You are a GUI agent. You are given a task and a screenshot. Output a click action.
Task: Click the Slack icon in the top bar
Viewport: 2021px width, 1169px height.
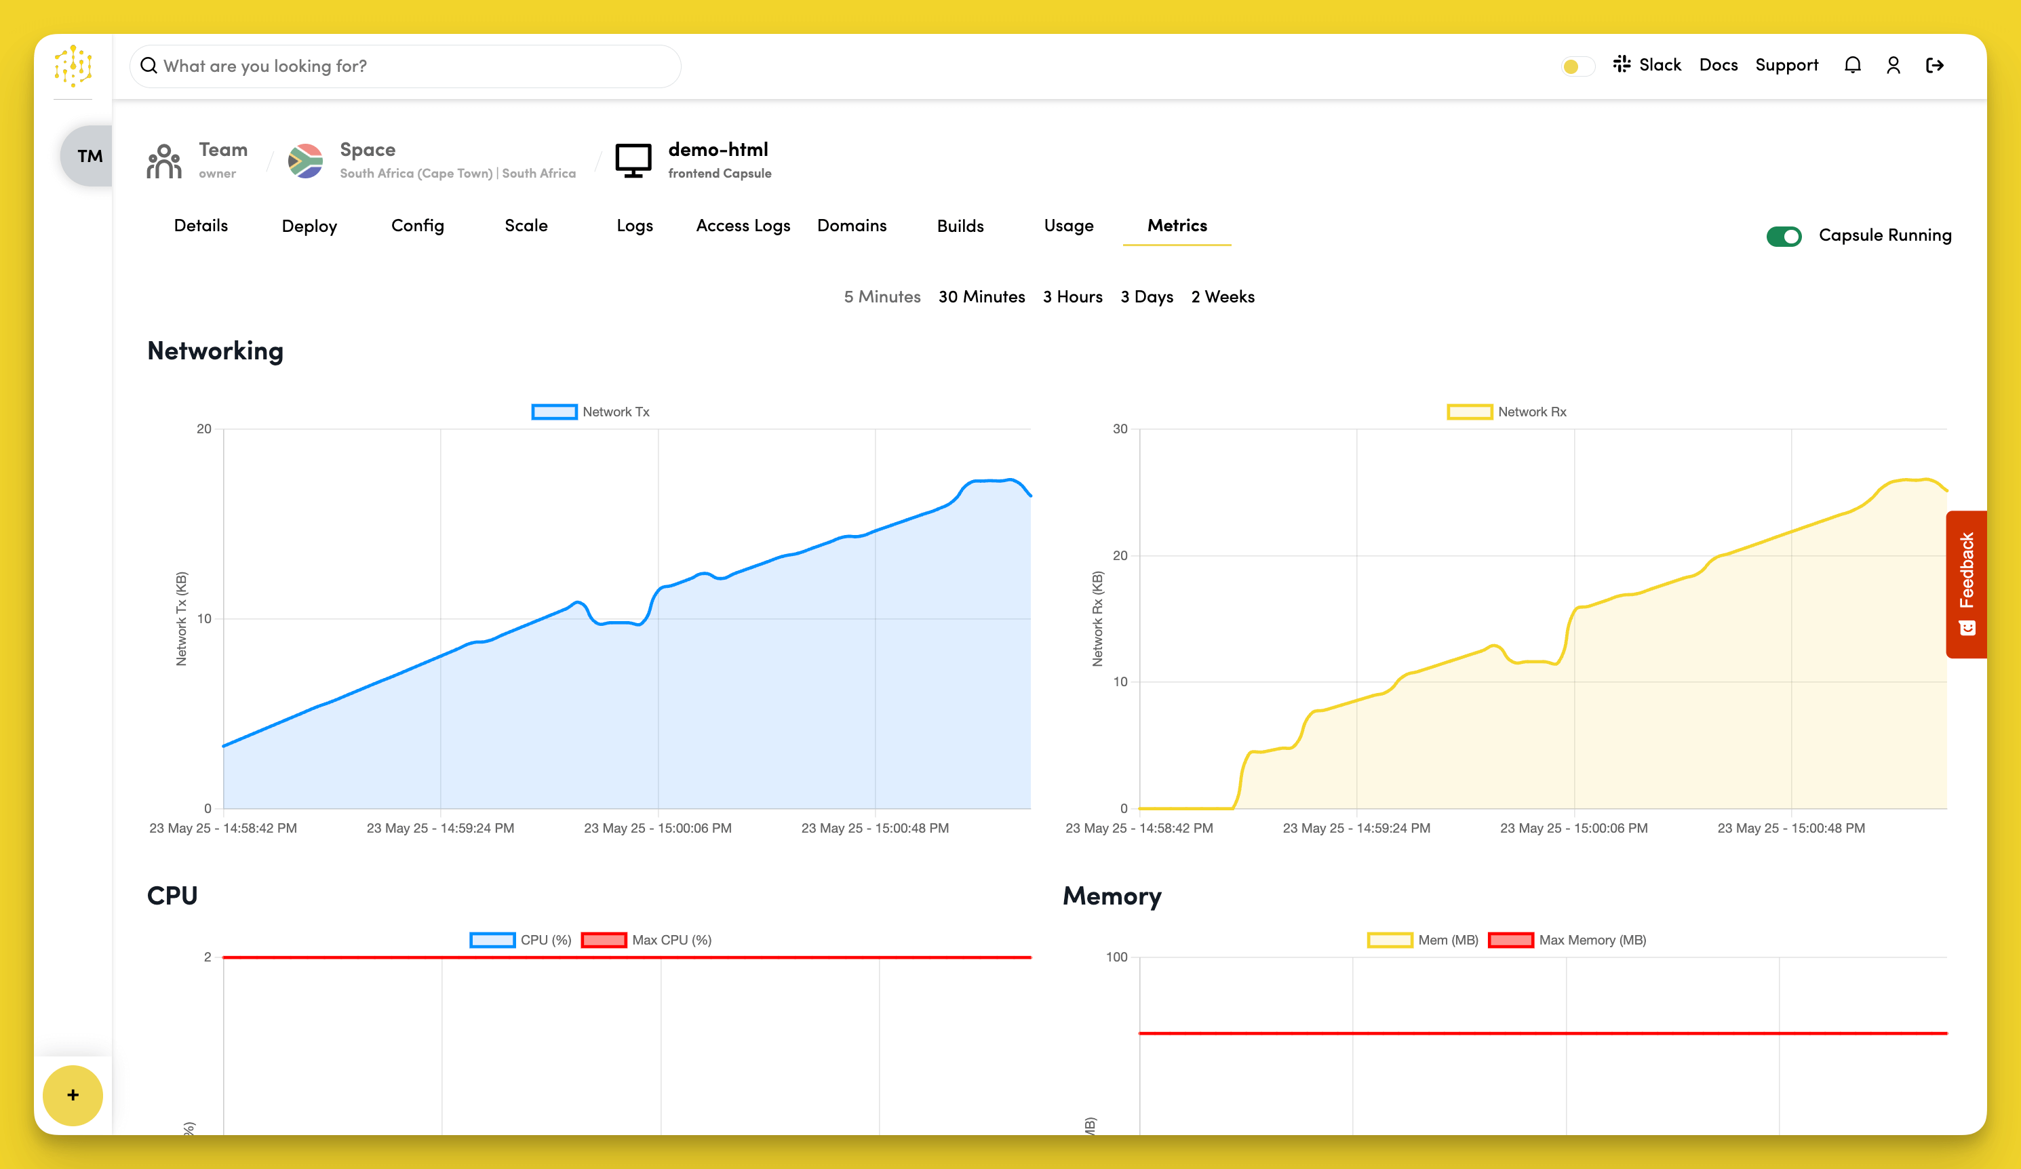(x=1622, y=64)
